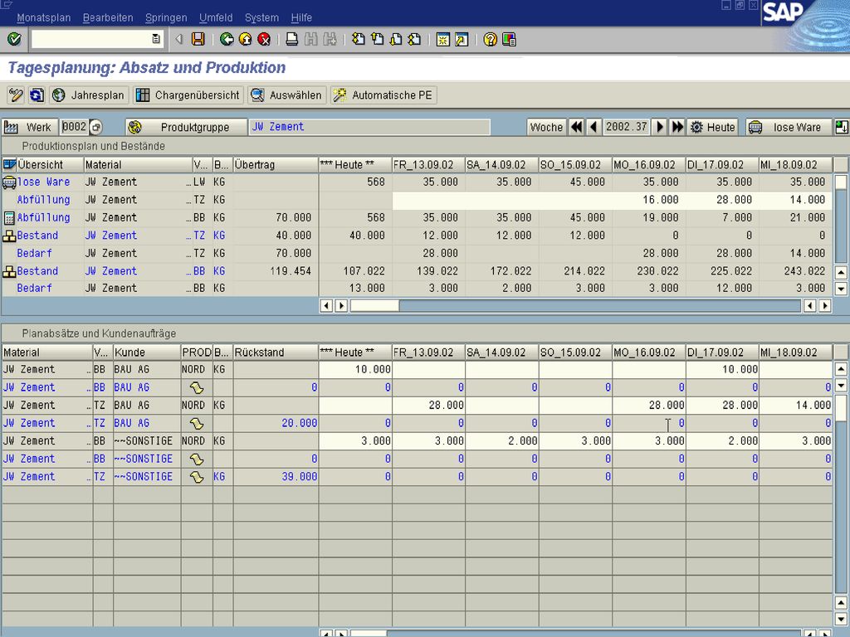Click the PROD icon in blue TZ ~~SONSTIGE row
The width and height of the screenshot is (850, 637).
click(x=196, y=477)
